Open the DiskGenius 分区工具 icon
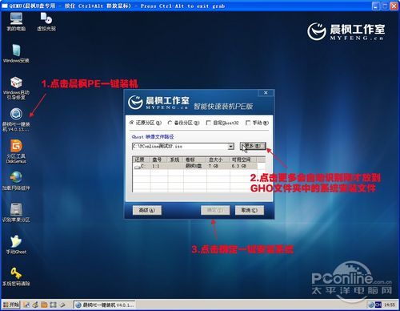Image resolution: width=400 pixels, height=311 pixels. pyautogui.click(x=16, y=151)
